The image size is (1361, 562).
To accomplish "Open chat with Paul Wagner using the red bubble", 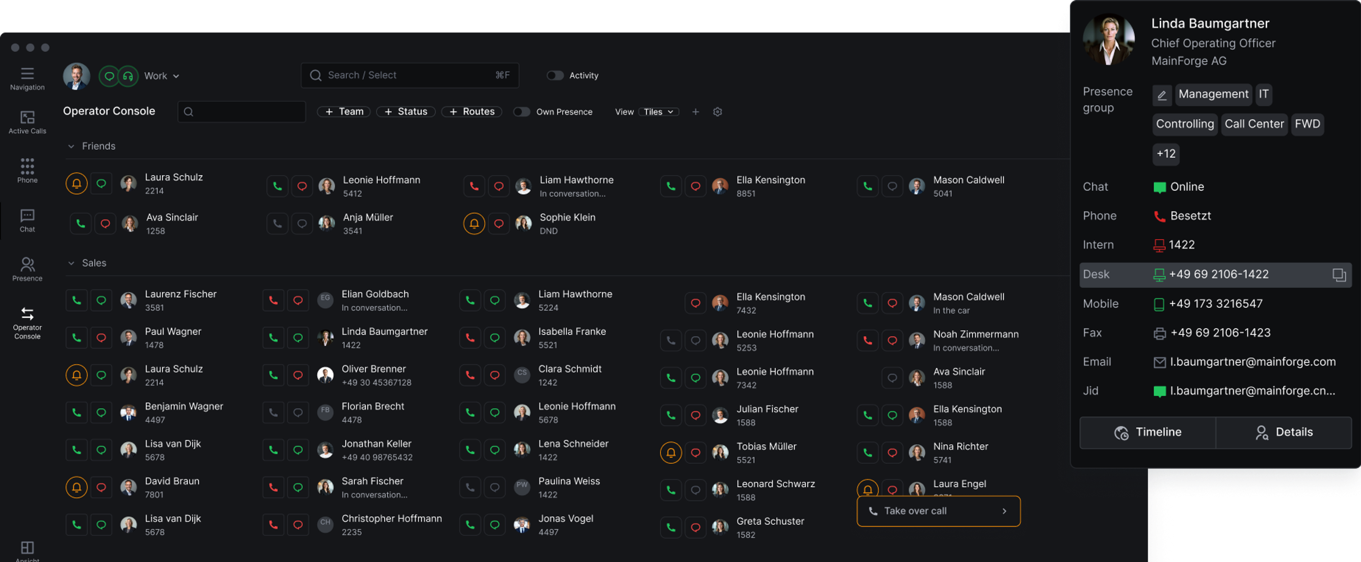I will tap(101, 337).
